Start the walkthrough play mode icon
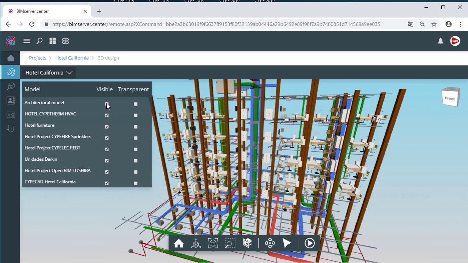Image resolution: width=468 pixels, height=263 pixels. click(287, 243)
